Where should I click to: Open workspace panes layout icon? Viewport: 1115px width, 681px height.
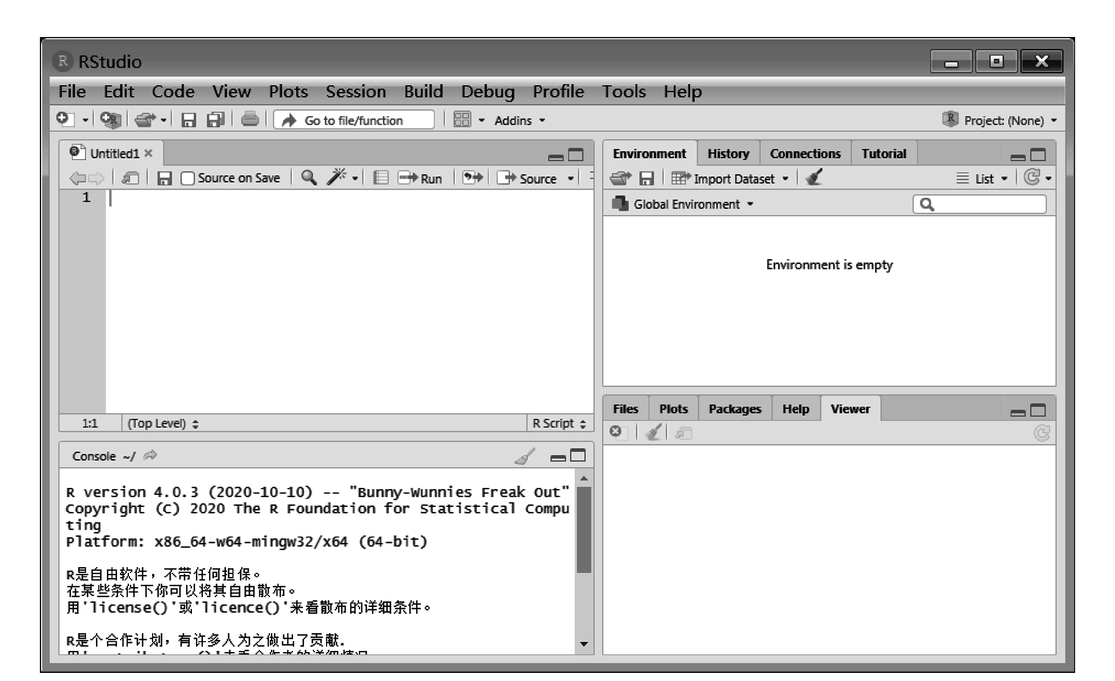point(462,120)
